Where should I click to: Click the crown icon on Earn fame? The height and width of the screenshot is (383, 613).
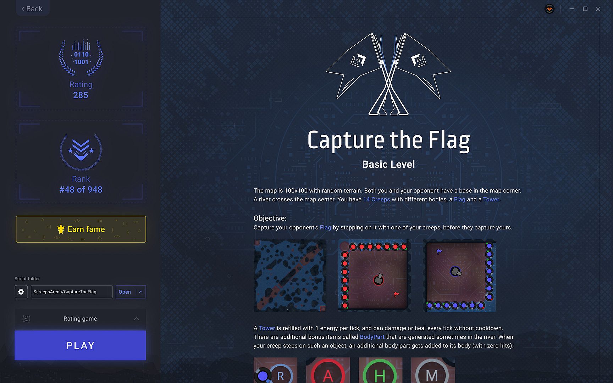pyautogui.click(x=61, y=229)
